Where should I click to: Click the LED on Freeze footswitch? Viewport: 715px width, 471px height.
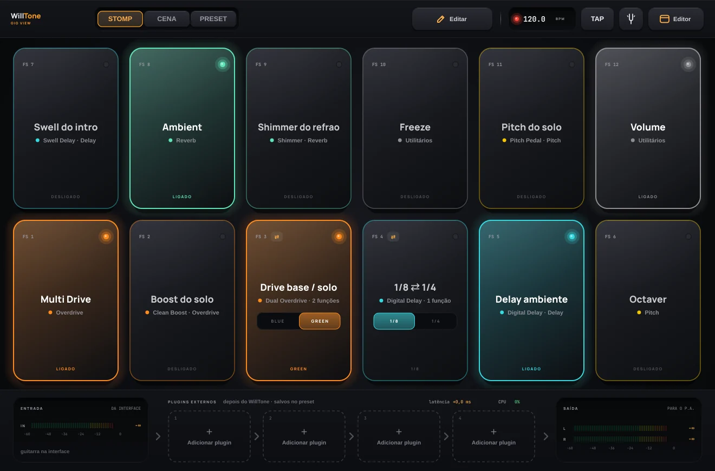coord(455,64)
